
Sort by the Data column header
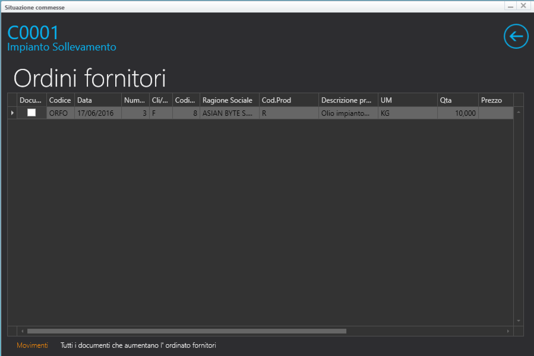click(x=98, y=100)
